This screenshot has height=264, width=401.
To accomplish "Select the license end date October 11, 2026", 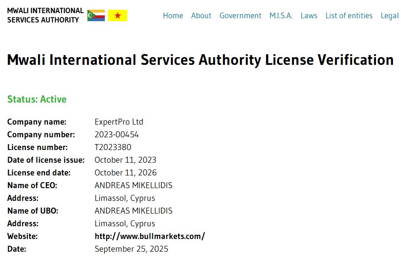I will tap(126, 173).
